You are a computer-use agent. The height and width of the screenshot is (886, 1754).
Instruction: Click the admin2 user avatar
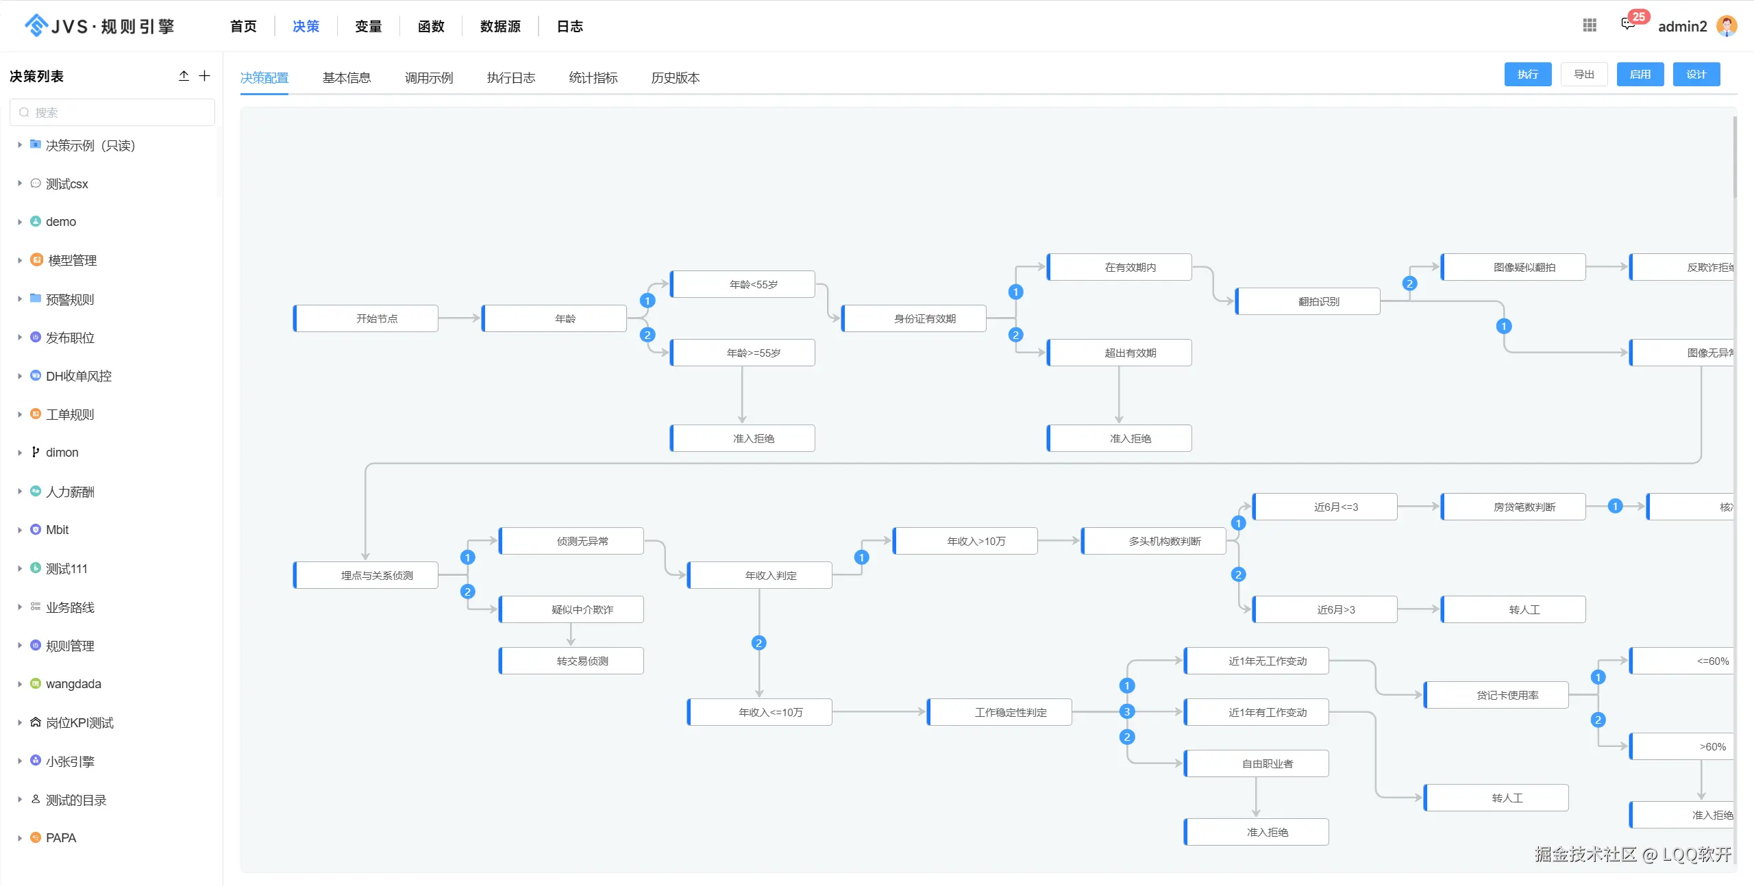tap(1727, 26)
